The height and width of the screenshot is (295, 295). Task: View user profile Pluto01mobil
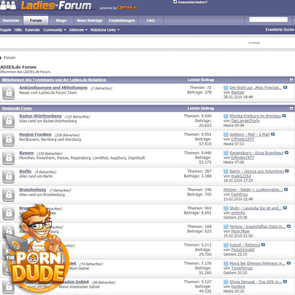[x=243, y=249]
